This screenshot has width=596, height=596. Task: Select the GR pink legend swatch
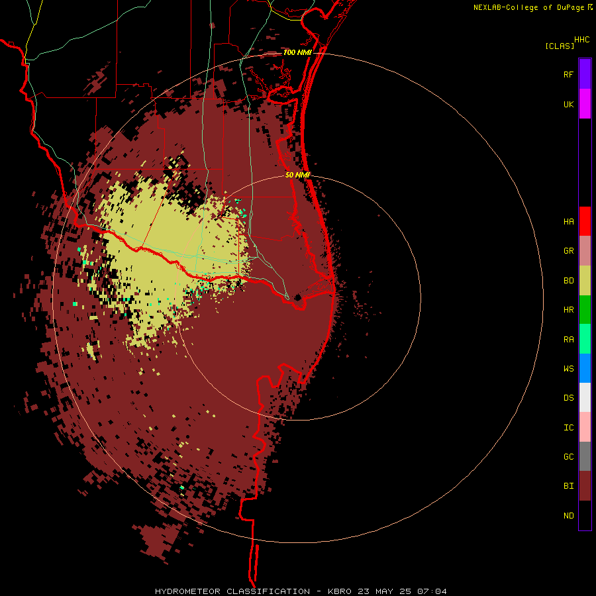(x=585, y=251)
